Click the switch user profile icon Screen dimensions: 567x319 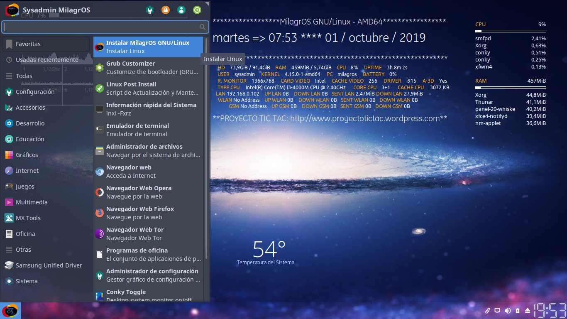click(x=181, y=10)
